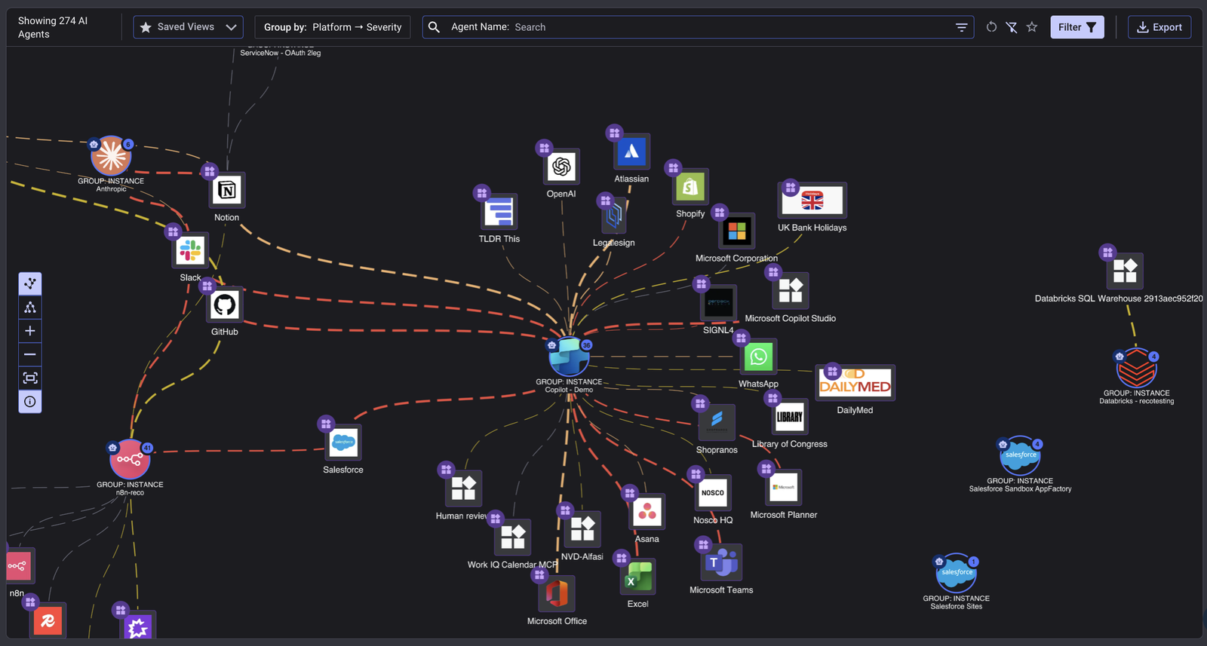Select the Library of Congress node
The width and height of the screenshot is (1207, 646).
790,417
